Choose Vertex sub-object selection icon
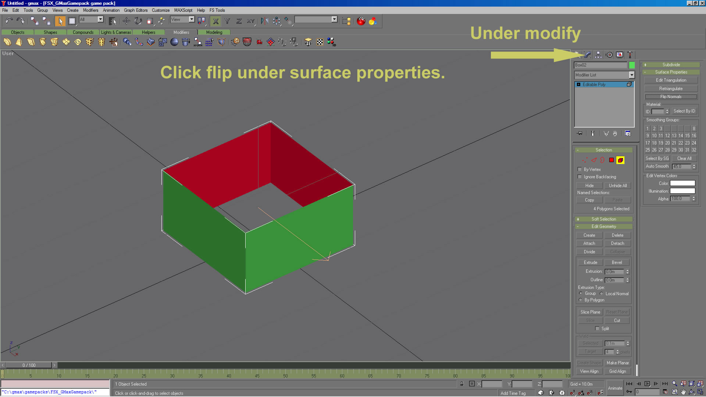 click(x=585, y=160)
